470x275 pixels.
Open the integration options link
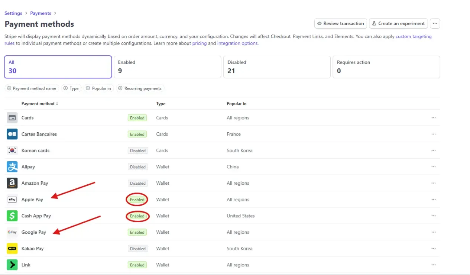click(237, 43)
